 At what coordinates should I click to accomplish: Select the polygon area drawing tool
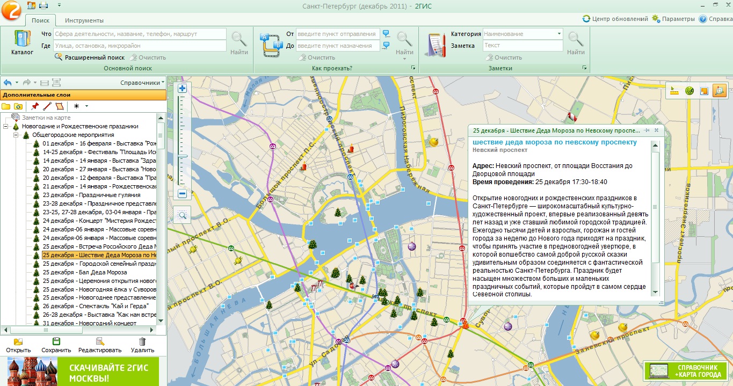(59, 106)
